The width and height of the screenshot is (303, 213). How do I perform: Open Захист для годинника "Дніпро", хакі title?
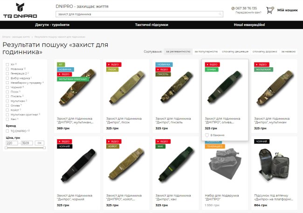click(173, 197)
